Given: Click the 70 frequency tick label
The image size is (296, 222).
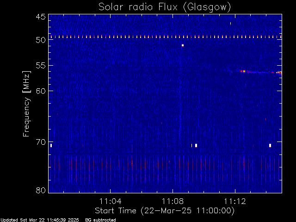Looking at the screenshot, I should tap(41, 142).
